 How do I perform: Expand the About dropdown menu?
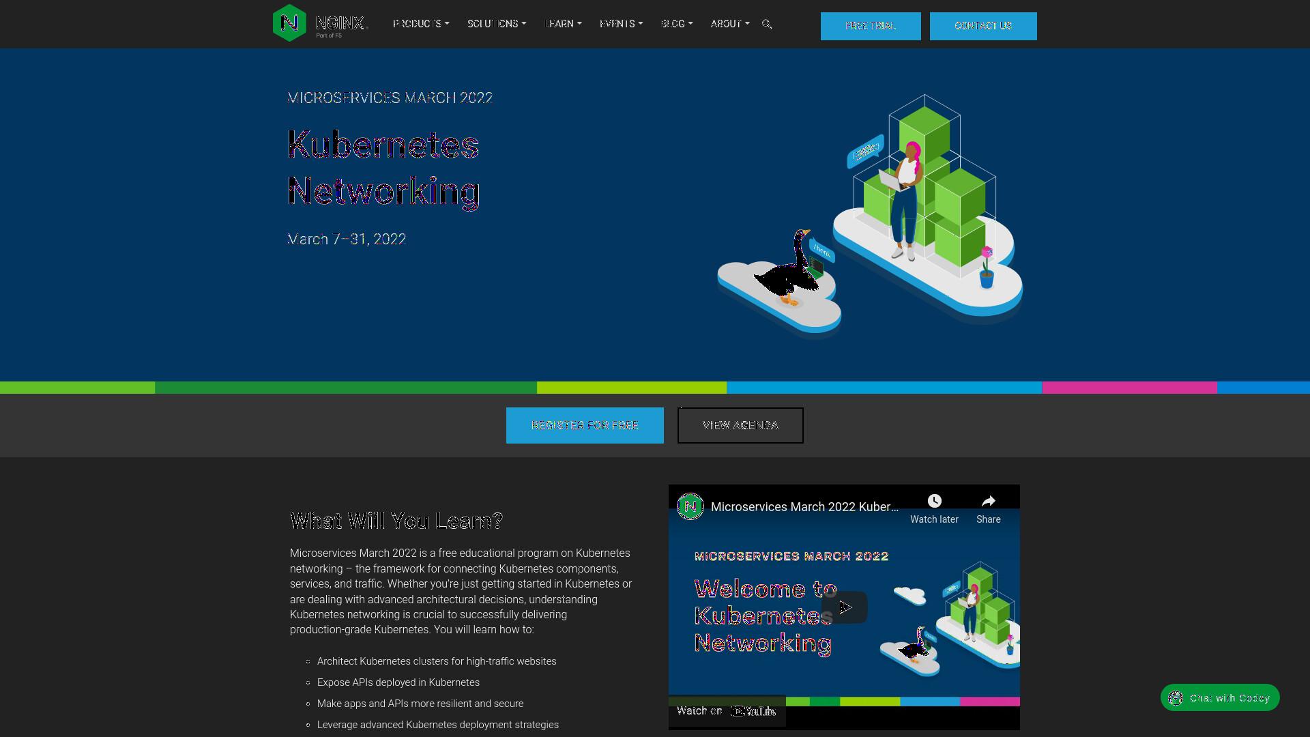pos(730,24)
